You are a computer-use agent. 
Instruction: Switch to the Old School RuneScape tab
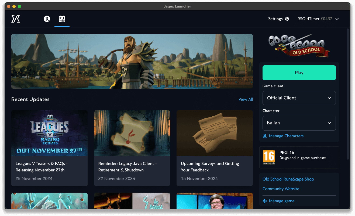[62, 19]
